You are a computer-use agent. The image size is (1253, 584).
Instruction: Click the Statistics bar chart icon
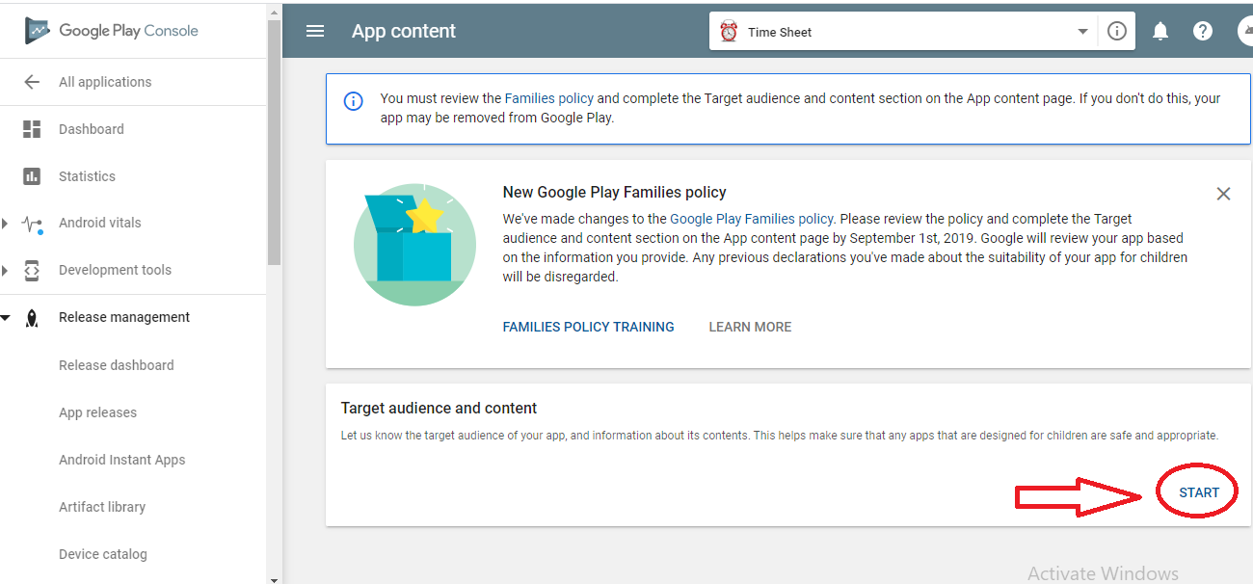click(x=32, y=176)
